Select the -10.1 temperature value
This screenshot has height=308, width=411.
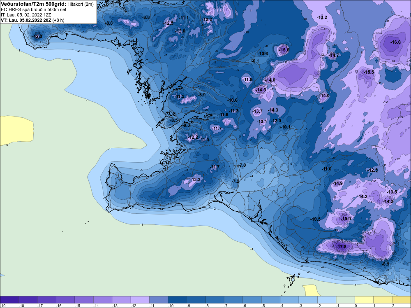pyautogui.click(x=285, y=127)
